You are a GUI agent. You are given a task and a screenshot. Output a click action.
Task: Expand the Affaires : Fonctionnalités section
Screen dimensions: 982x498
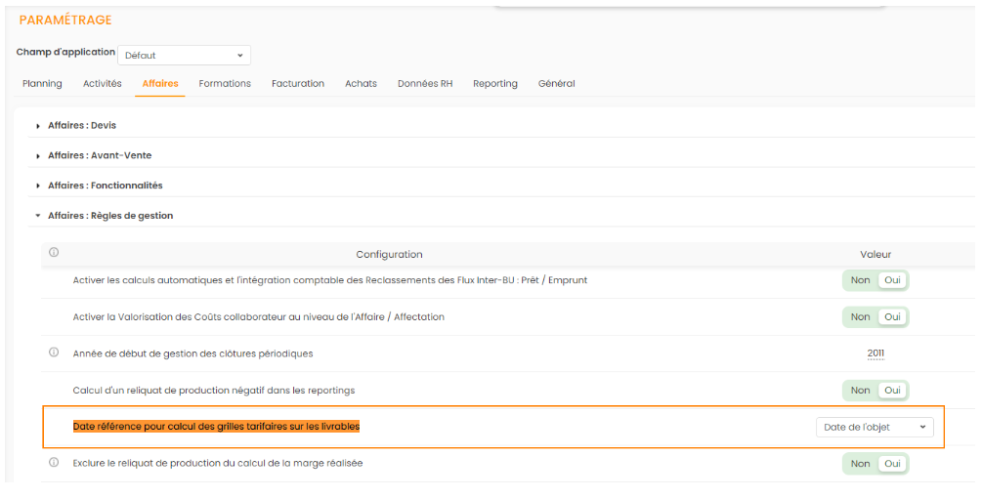105,186
